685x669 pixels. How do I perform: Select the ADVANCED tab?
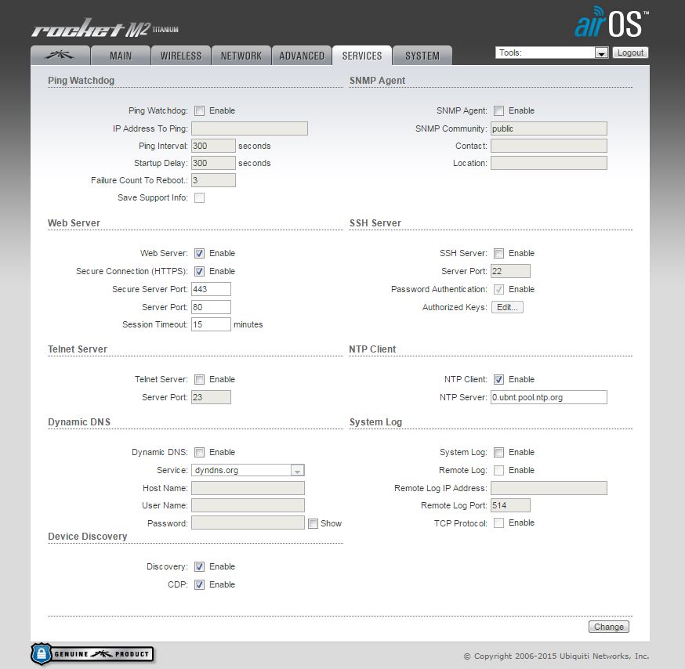click(x=302, y=56)
